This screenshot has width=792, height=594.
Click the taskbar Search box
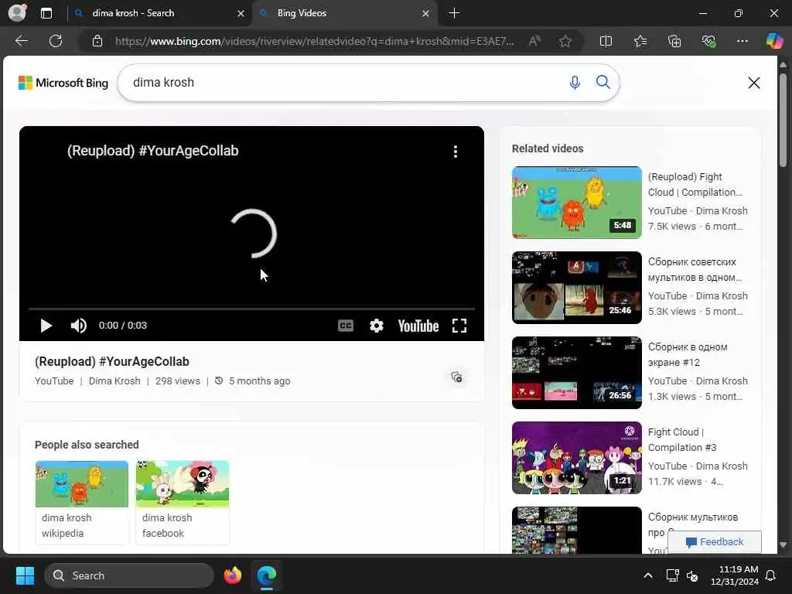click(129, 575)
